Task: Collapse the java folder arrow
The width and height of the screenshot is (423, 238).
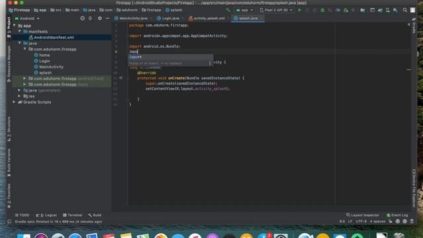Action: 20,43
